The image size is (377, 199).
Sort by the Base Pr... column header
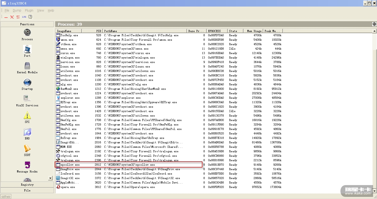coord(197,31)
